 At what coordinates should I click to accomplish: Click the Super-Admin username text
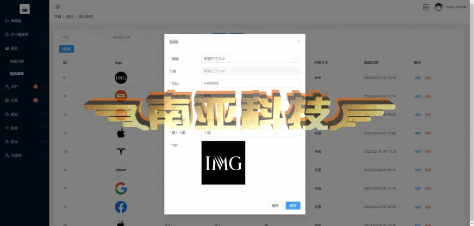[455, 7]
